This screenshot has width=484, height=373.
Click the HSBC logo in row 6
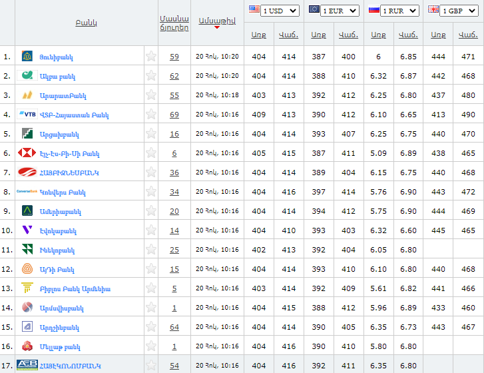(27, 153)
